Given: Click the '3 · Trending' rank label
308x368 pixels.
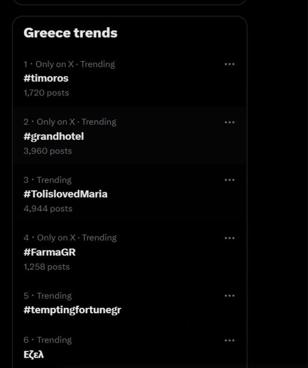Looking at the screenshot, I should 47,180.
